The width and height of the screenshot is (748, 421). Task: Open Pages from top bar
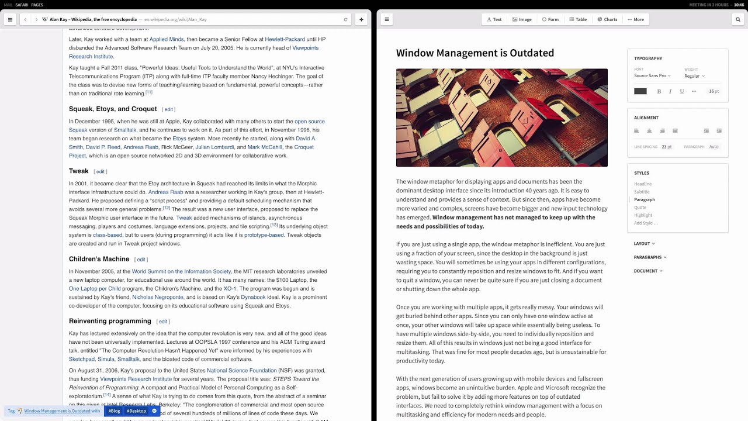point(37,5)
